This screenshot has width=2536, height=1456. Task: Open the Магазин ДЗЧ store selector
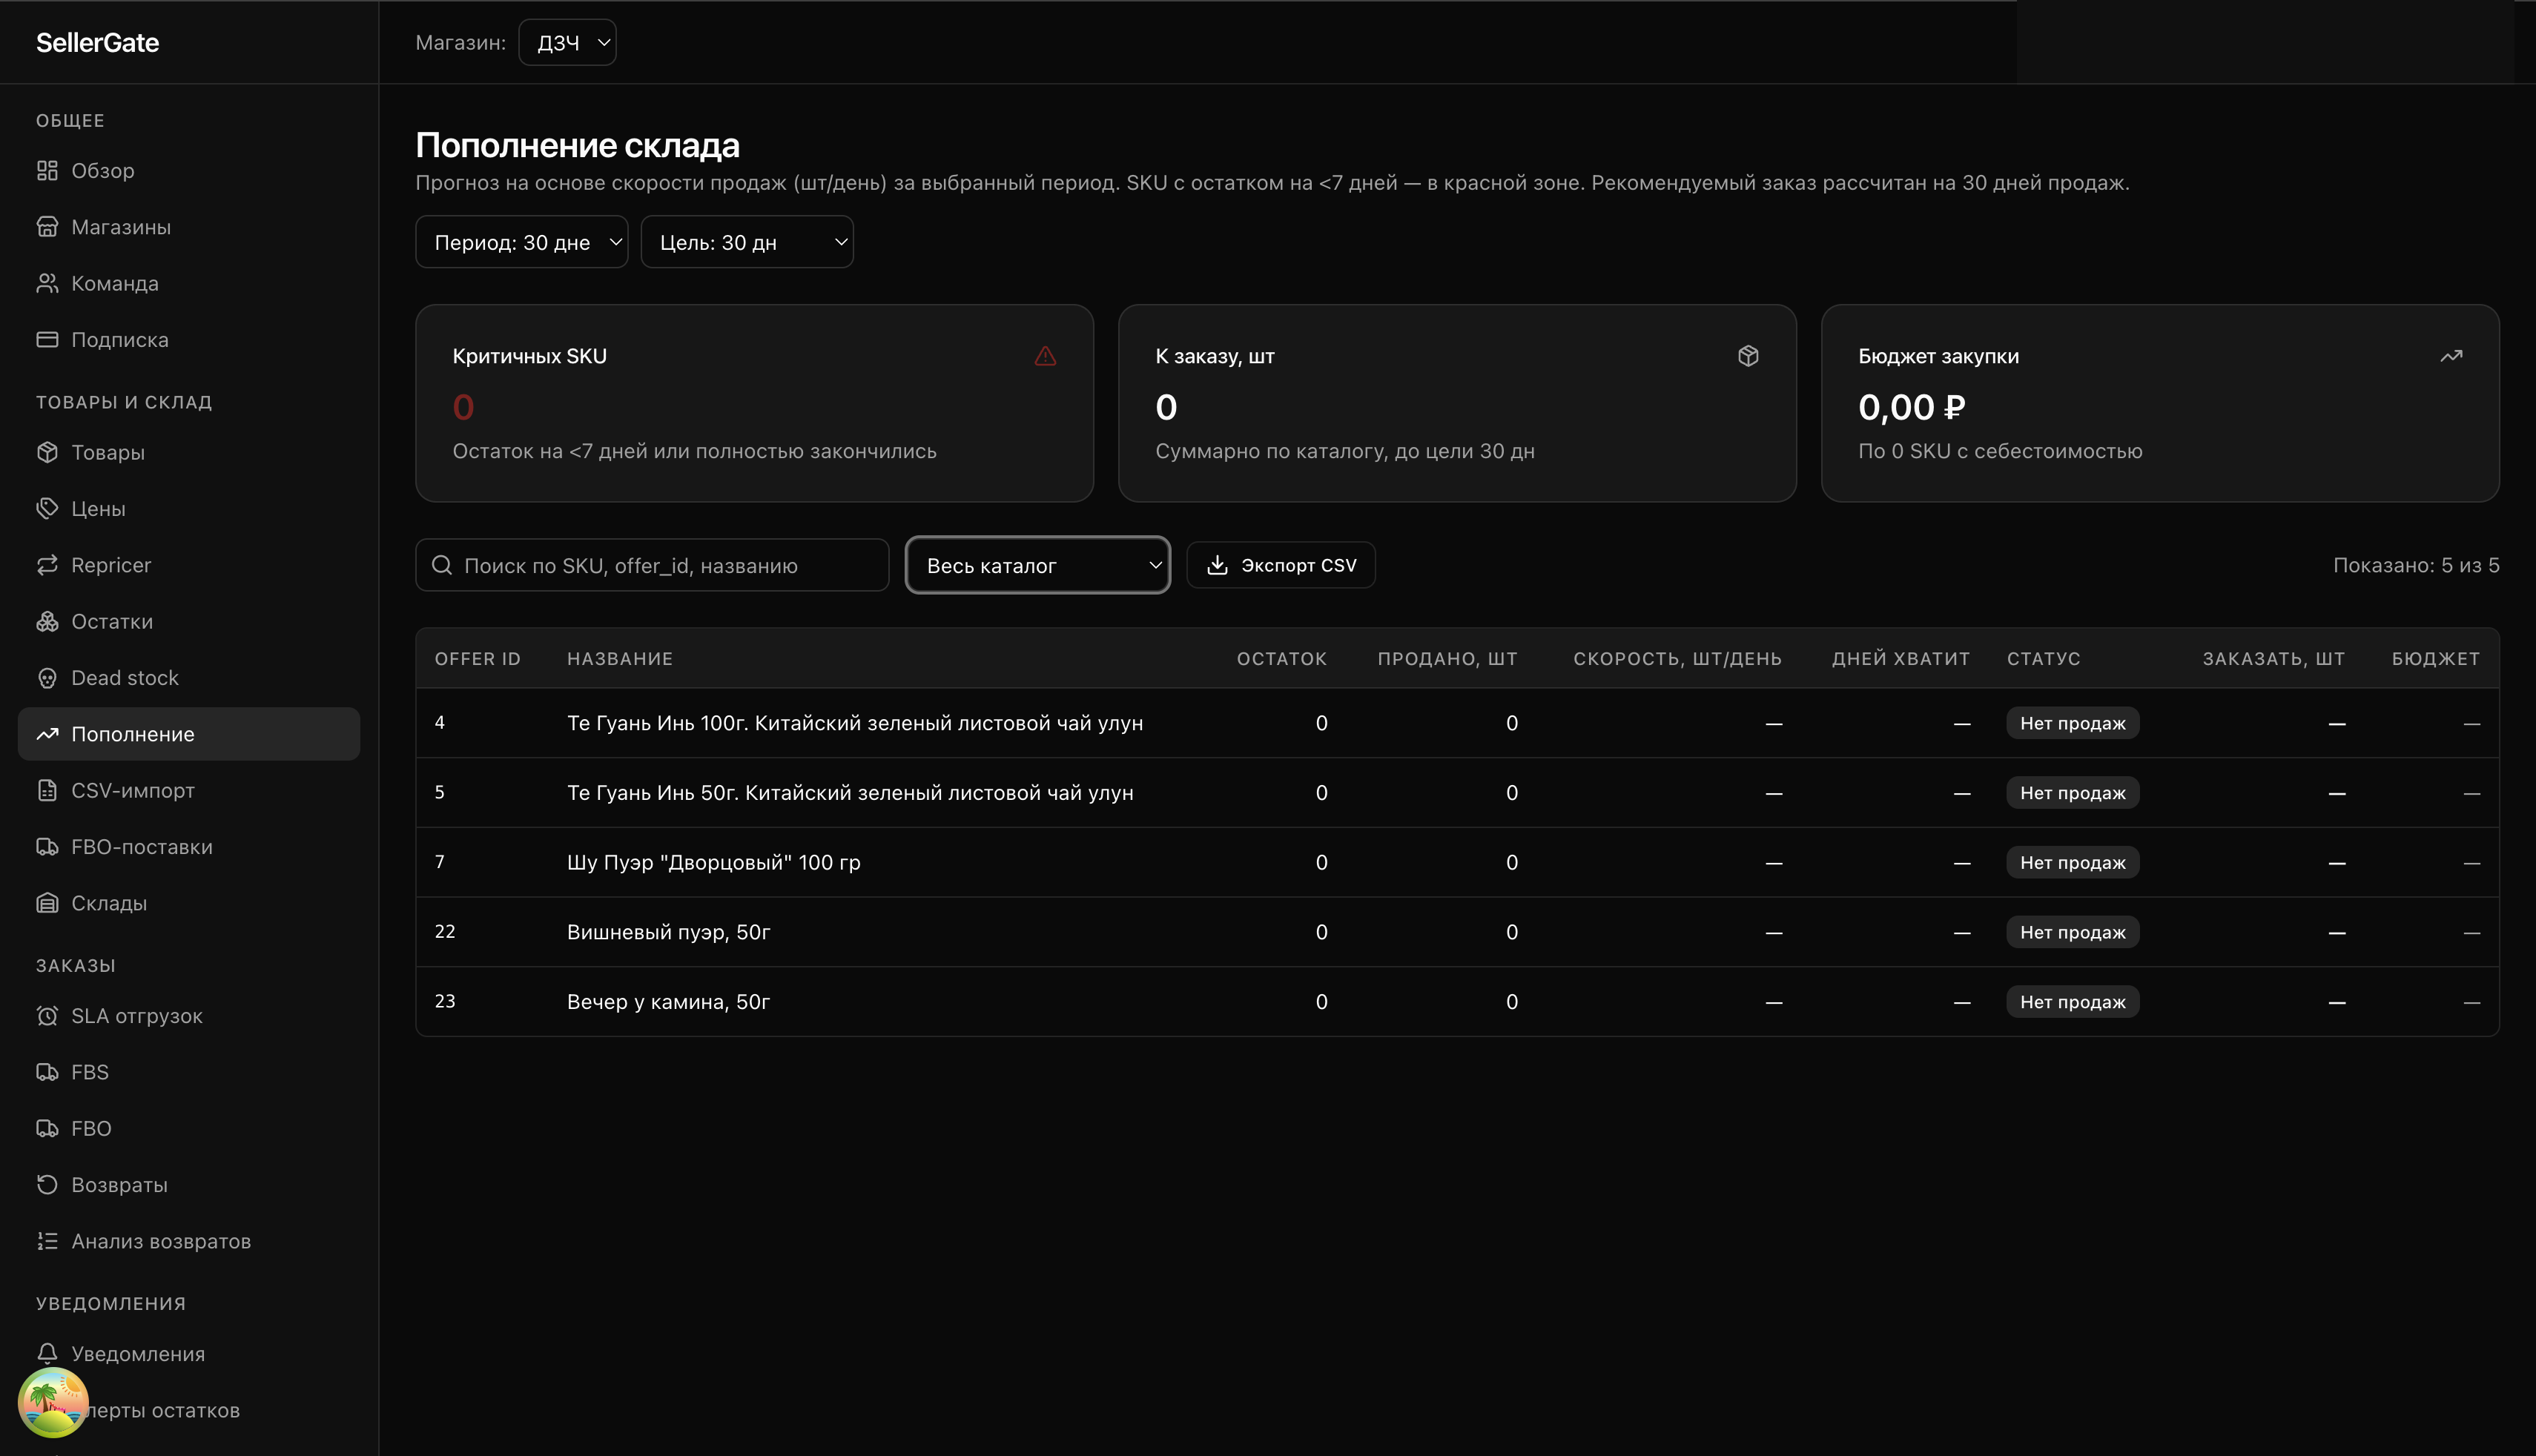567,43
